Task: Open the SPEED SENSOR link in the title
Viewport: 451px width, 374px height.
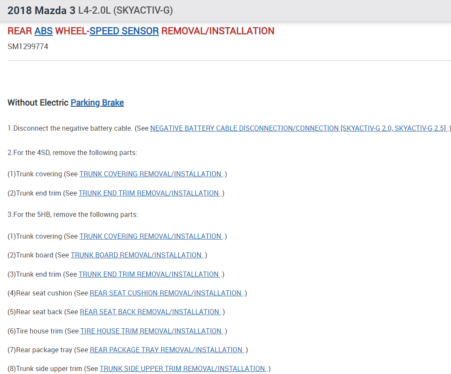Action: [x=124, y=31]
